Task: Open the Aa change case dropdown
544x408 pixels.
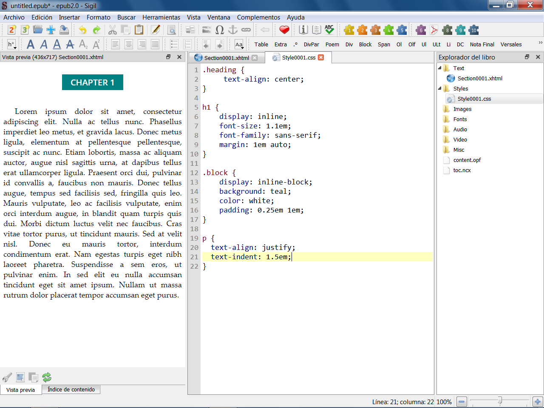Action: (239, 44)
